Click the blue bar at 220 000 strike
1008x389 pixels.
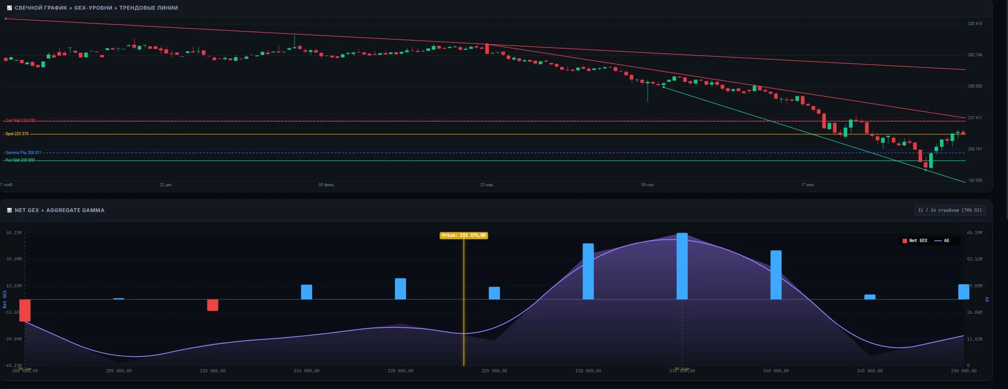(x=400, y=289)
